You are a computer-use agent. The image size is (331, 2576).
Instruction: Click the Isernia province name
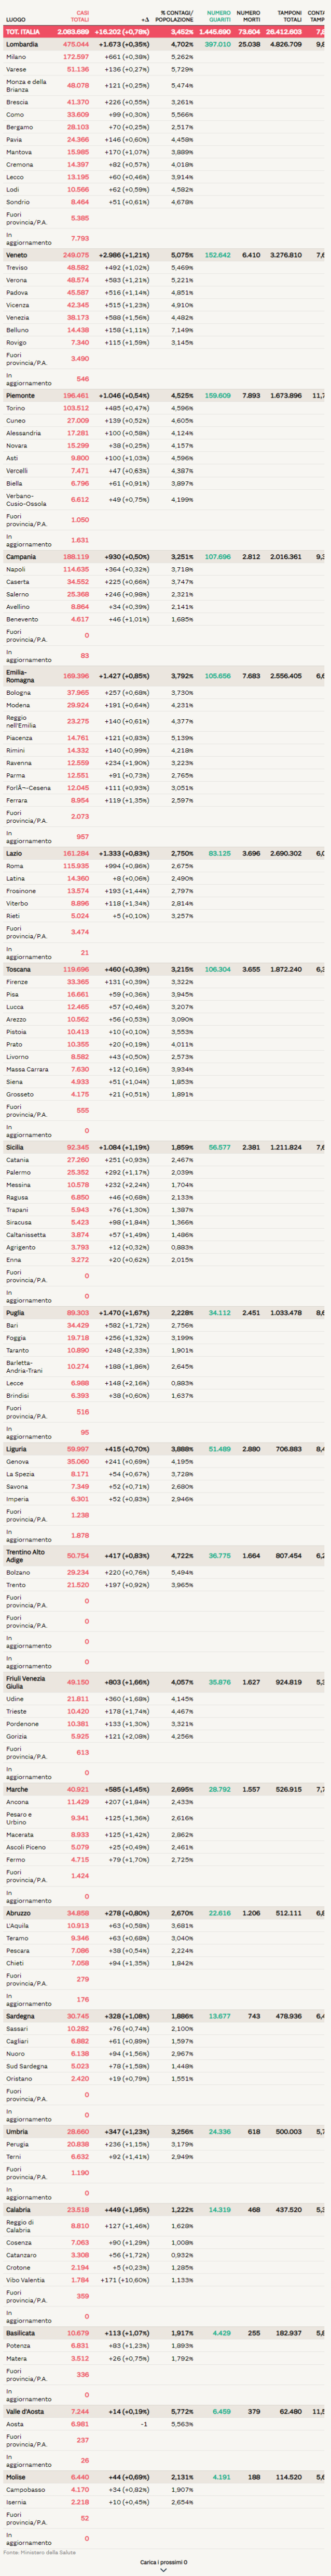coord(17,2502)
